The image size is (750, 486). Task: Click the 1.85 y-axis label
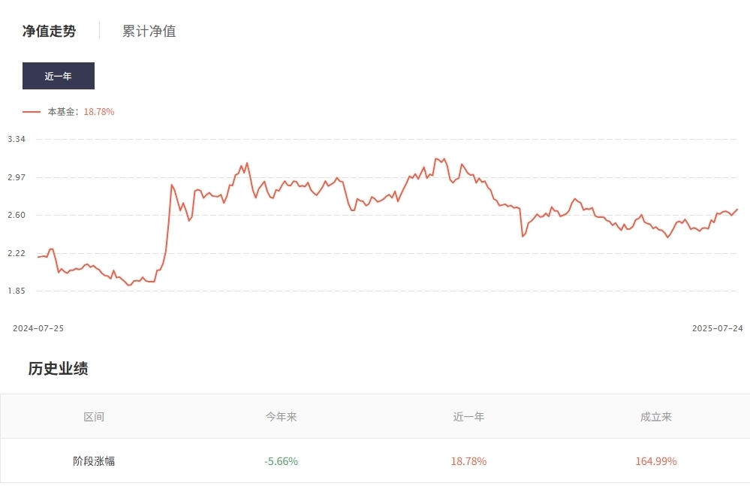17,291
